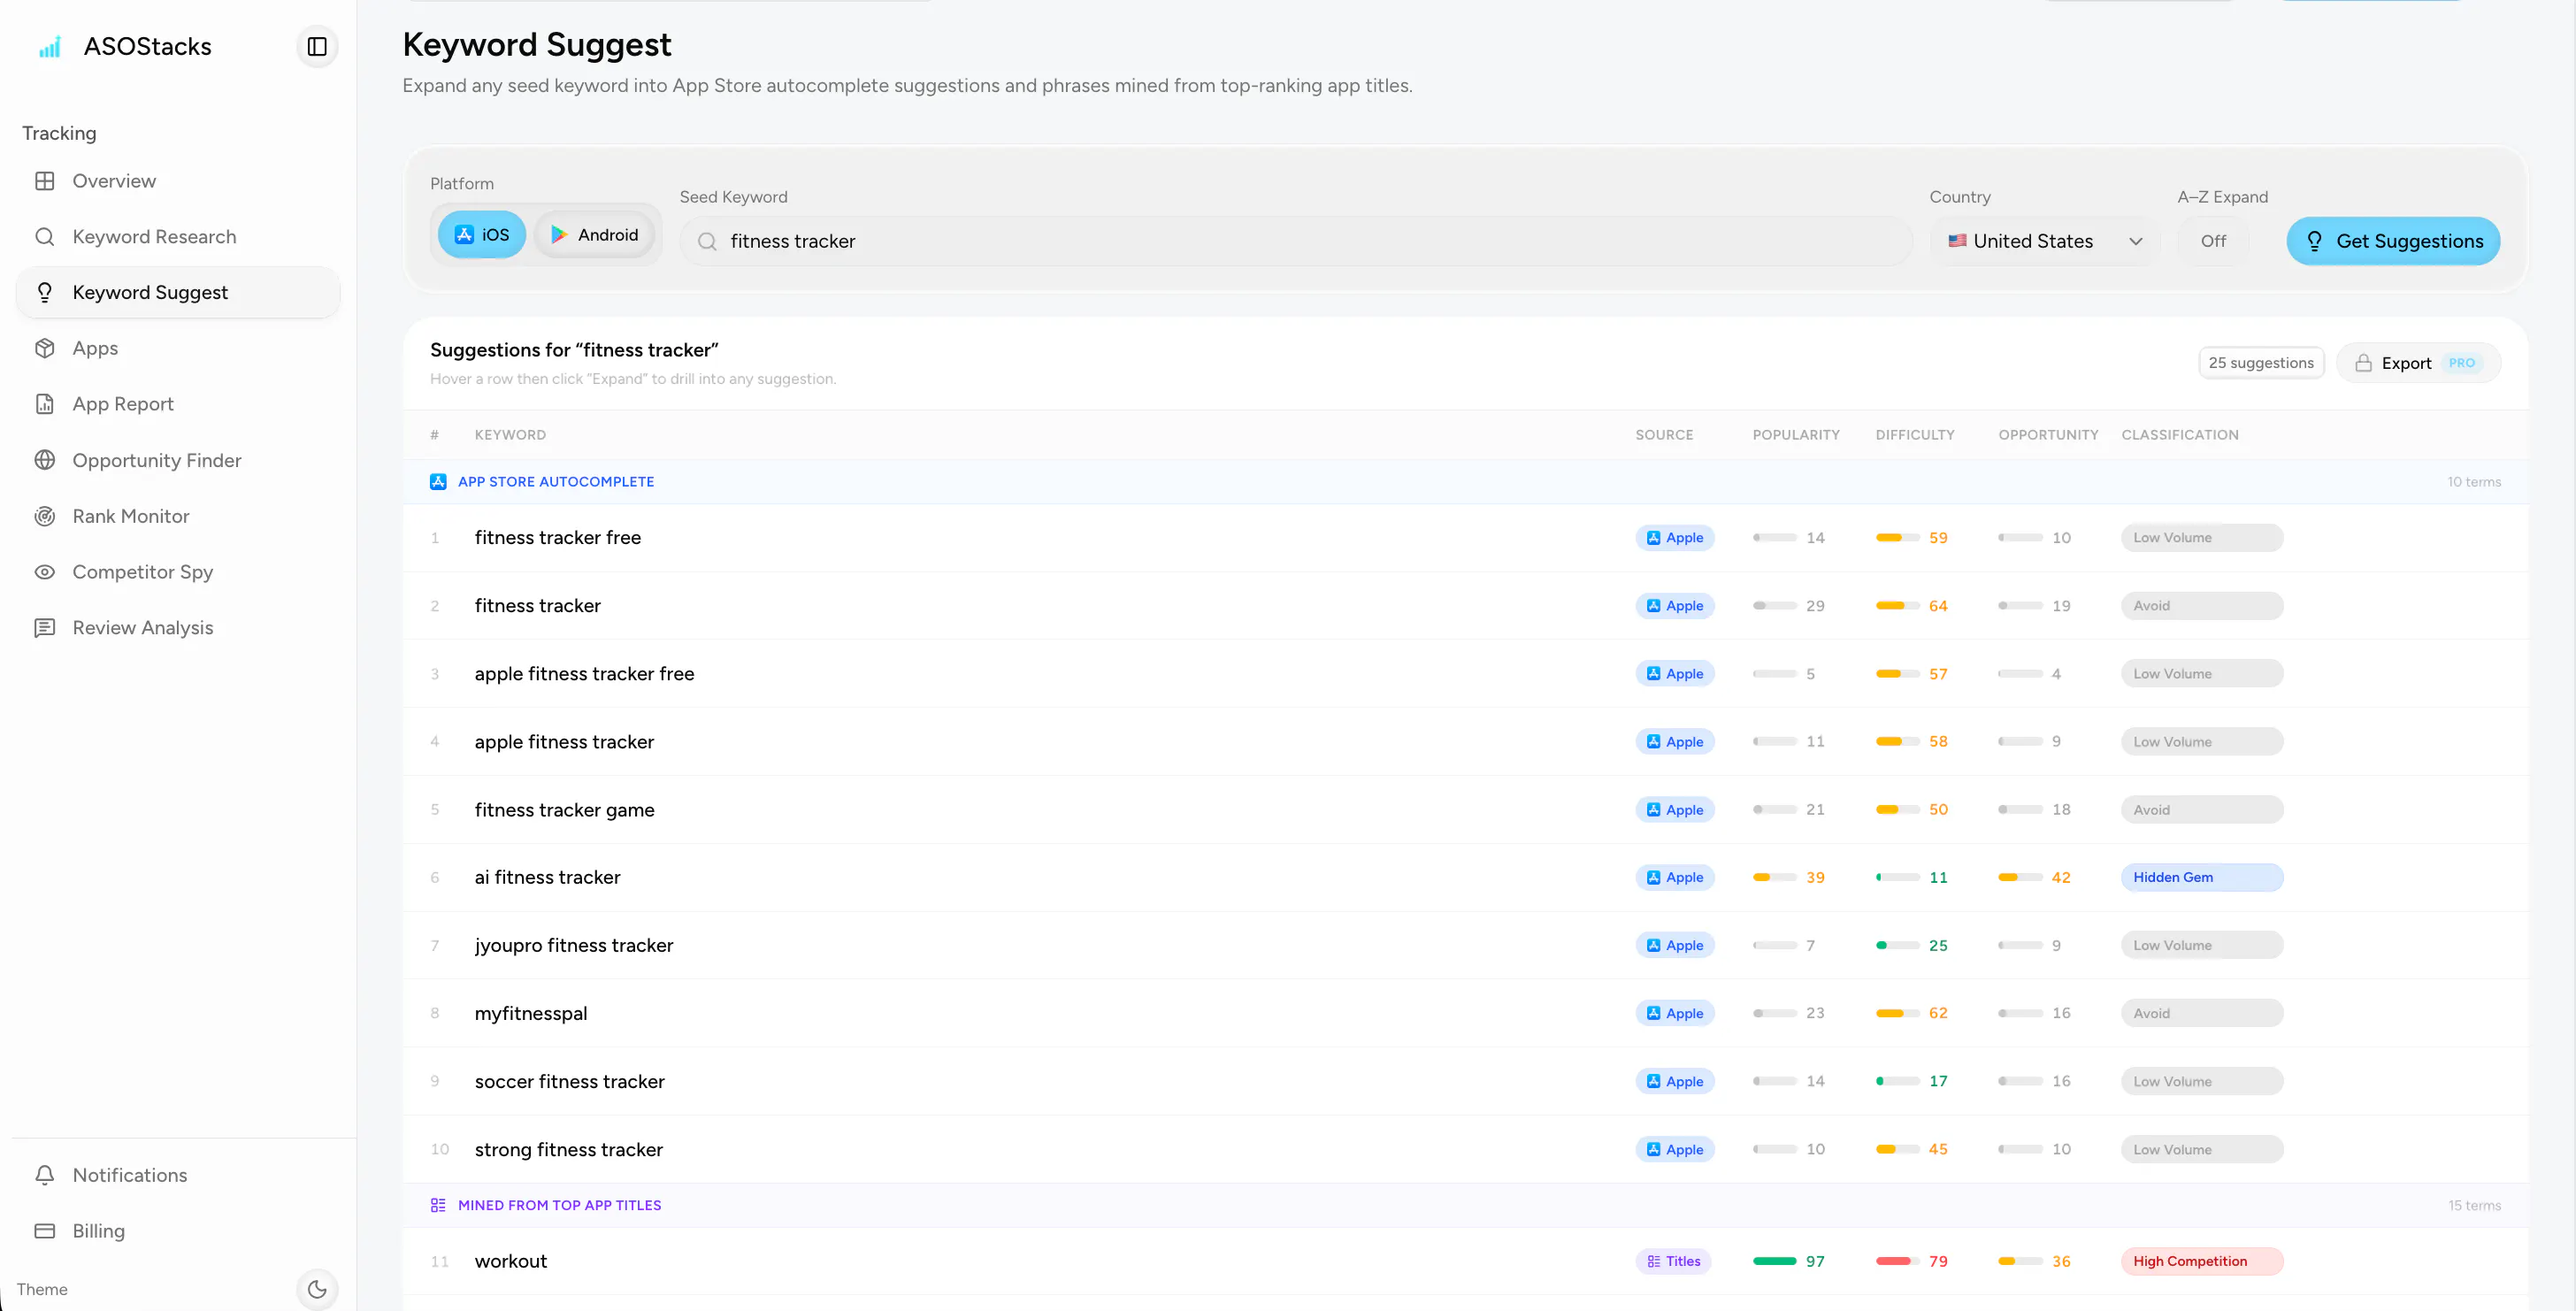Open Overview in the sidebar
The width and height of the screenshot is (2576, 1311).
click(178, 181)
